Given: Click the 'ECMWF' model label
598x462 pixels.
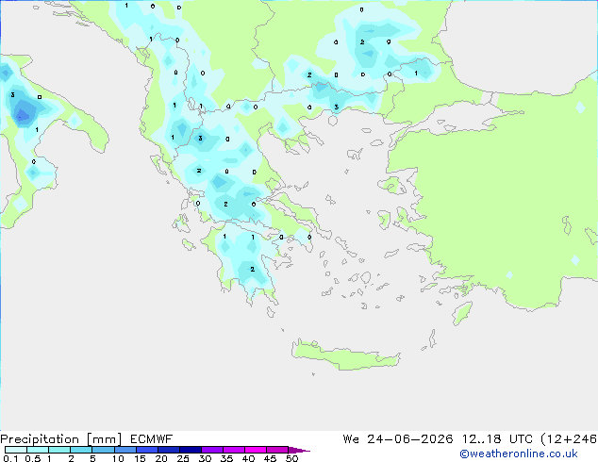Looking at the screenshot, I should [152, 439].
